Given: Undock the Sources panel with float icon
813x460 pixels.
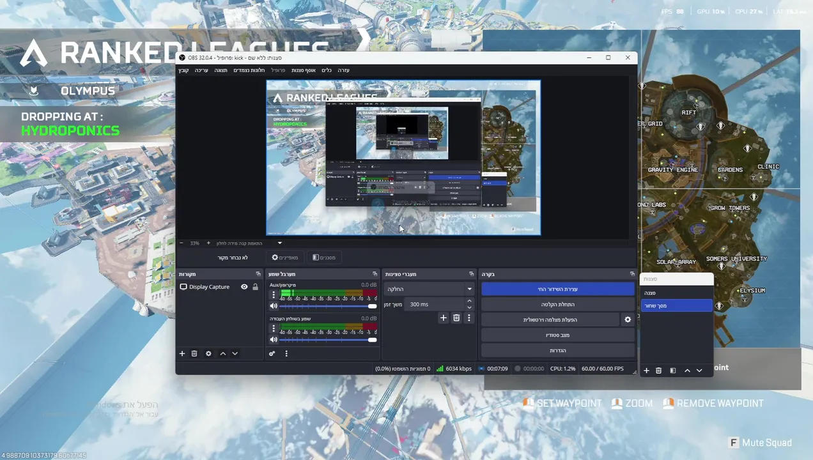Looking at the screenshot, I should tap(258, 274).
